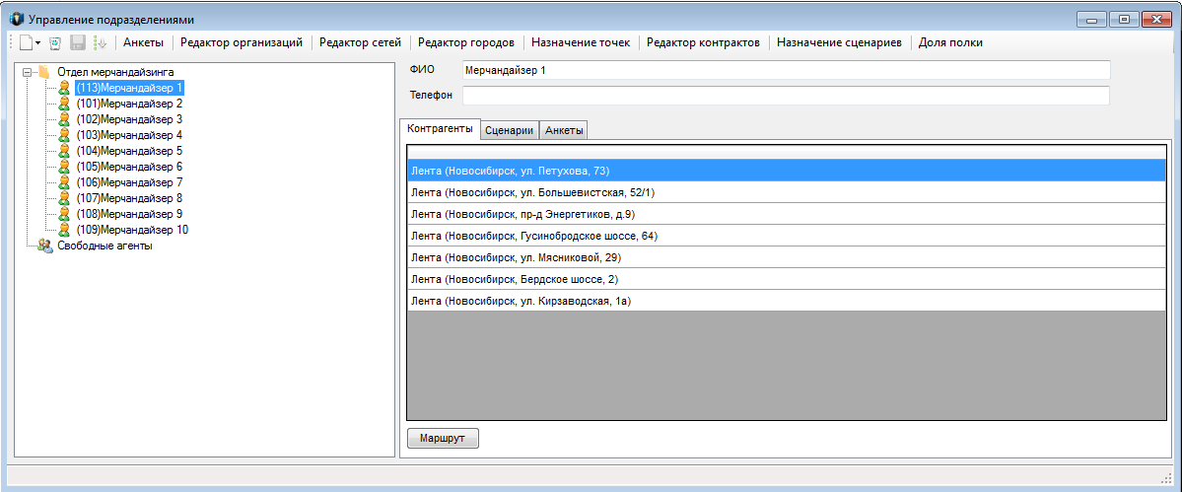Click into the Телефон input field
The width and height of the screenshot is (1182, 492).
coord(785,96)
